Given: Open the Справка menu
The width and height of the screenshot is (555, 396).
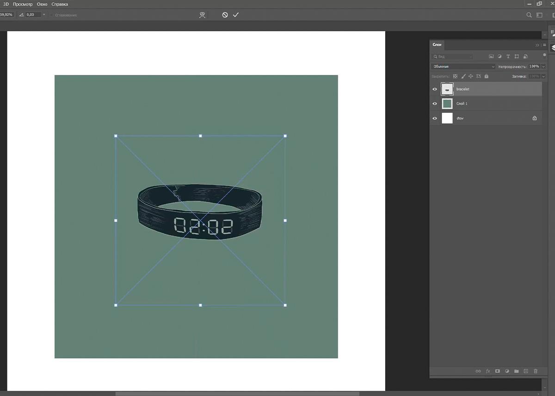Looking at the screenshot, I should click(60, 4).
